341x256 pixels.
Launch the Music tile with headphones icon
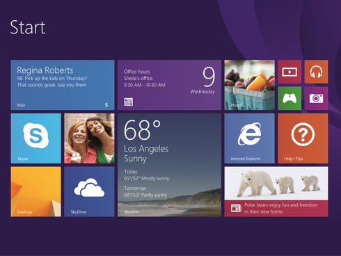[x=316, y=72]
